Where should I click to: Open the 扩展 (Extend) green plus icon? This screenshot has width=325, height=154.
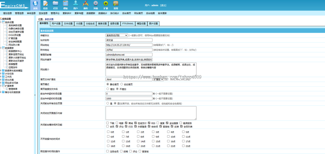point(106,4)
